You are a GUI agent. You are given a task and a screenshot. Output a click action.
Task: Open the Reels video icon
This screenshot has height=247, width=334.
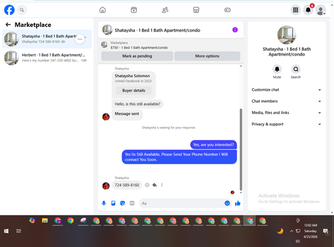click(x=134, y=10)
